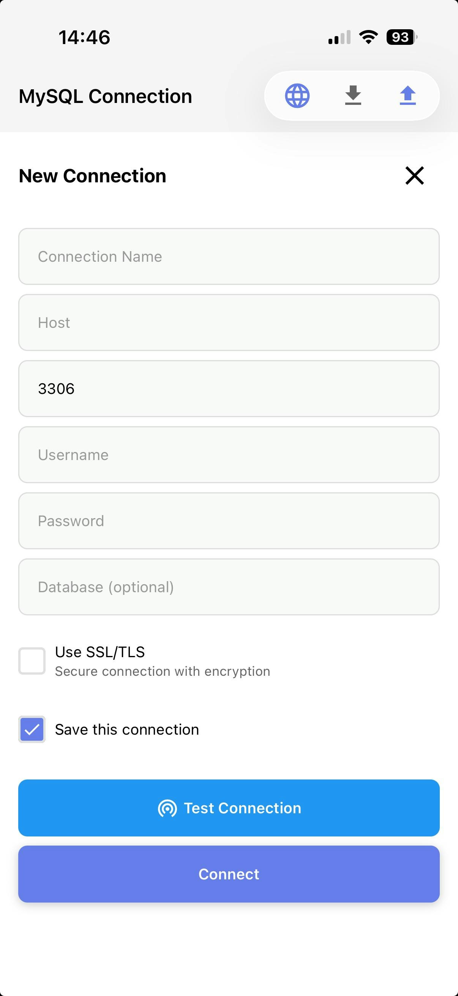This screenshot has height=996, width=458.
Task: Click the Password input field
Action: tap(229, 521)
